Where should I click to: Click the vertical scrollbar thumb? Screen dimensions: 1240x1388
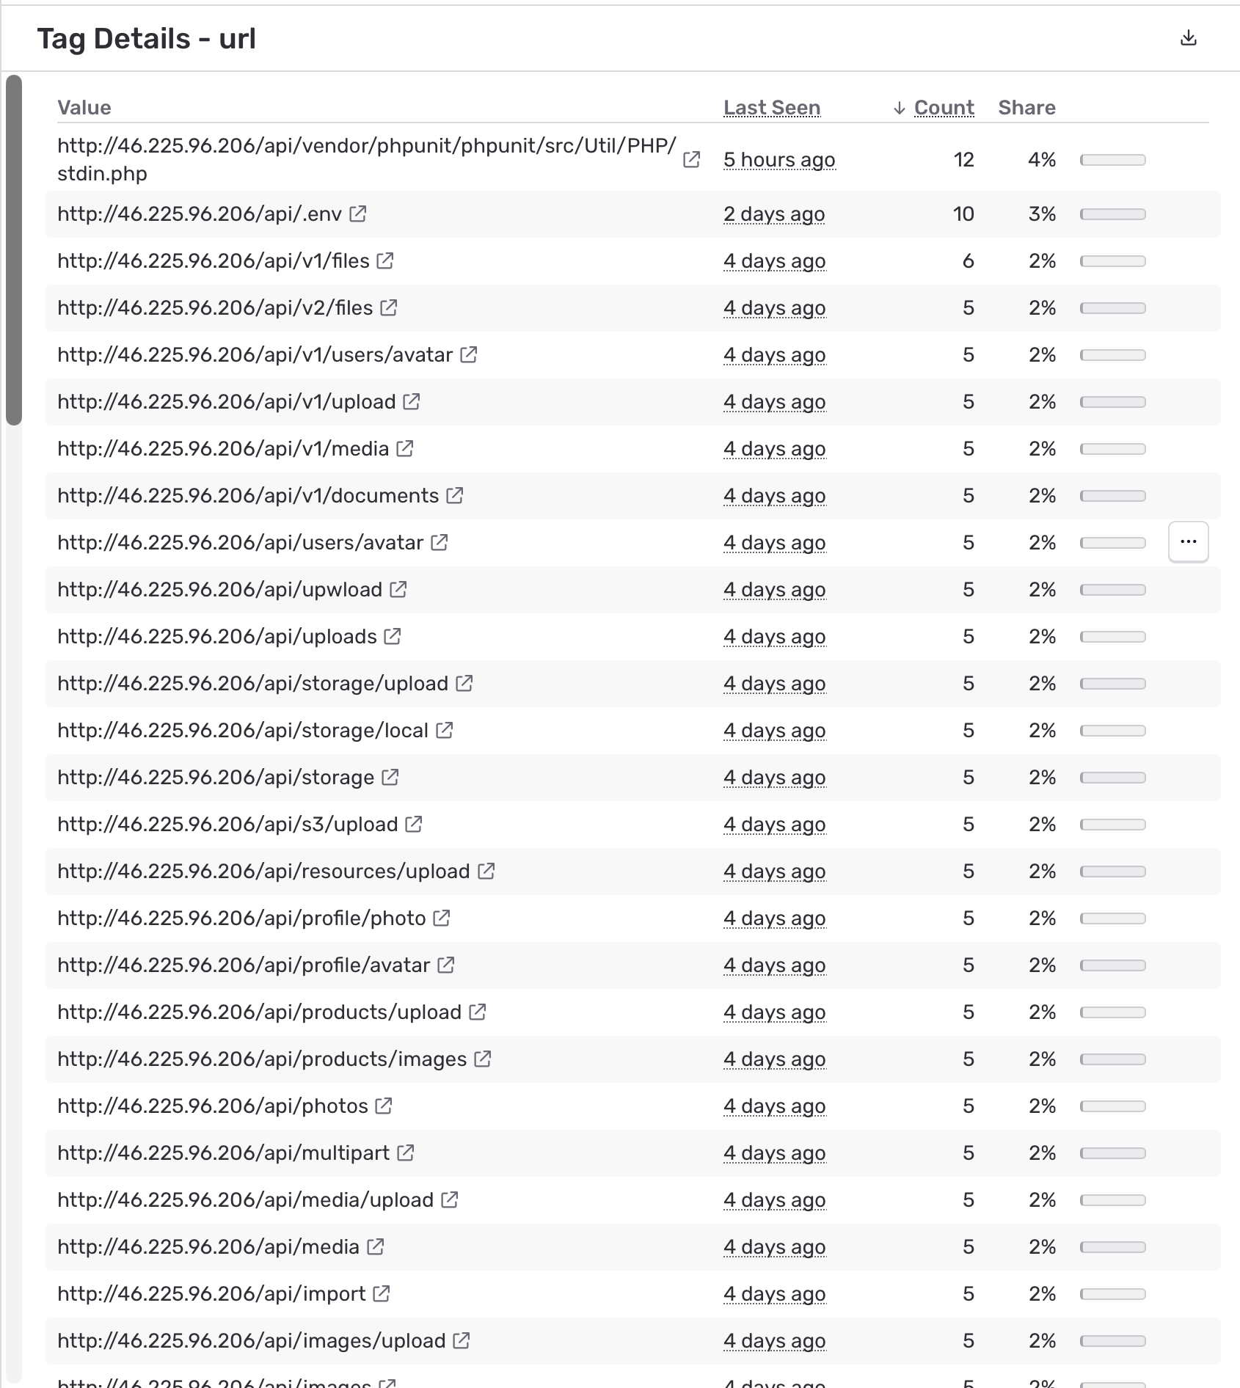coord(14,249)
